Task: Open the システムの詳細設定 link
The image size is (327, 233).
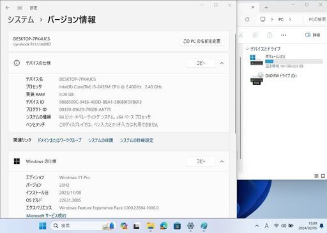Action: 137,140
